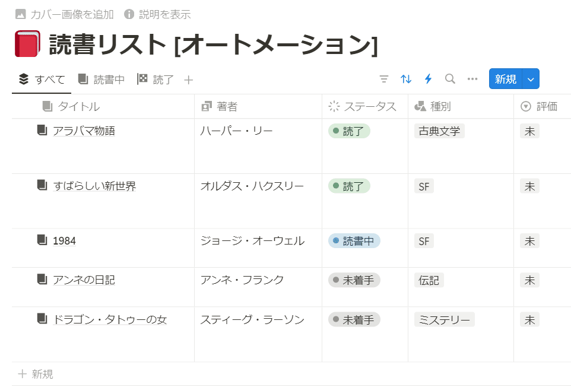This screenshot has height=387, width=571.
Task: Open the ドラゴン・タトゥーの女 page title
Action: 110,319
